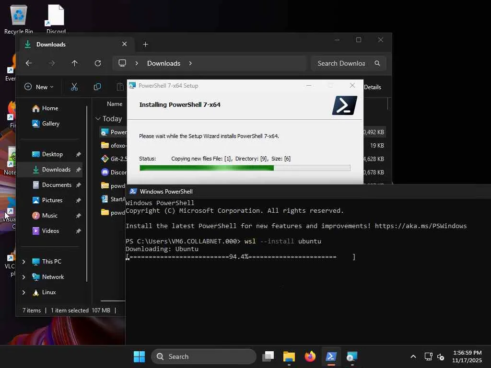Expand Linux in navigation pane
Image resolution: width=491 pixels, height=368 pixels.
(23, 292)
